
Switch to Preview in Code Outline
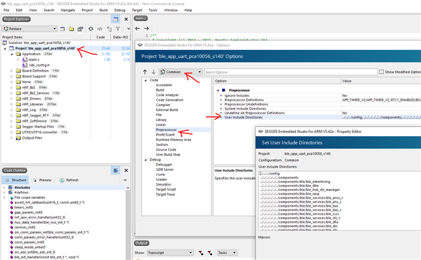click(42, 180)
